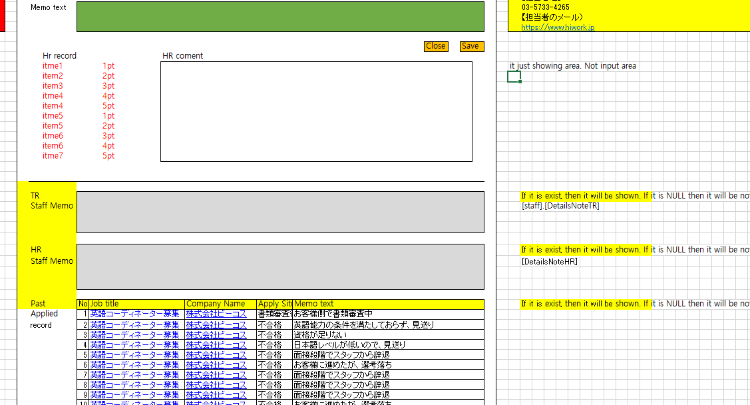Click the orange Save button

pyautogui.click(x=472, y=46)
